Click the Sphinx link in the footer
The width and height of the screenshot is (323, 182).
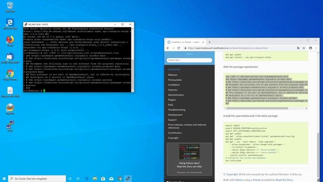pos(239,180)
